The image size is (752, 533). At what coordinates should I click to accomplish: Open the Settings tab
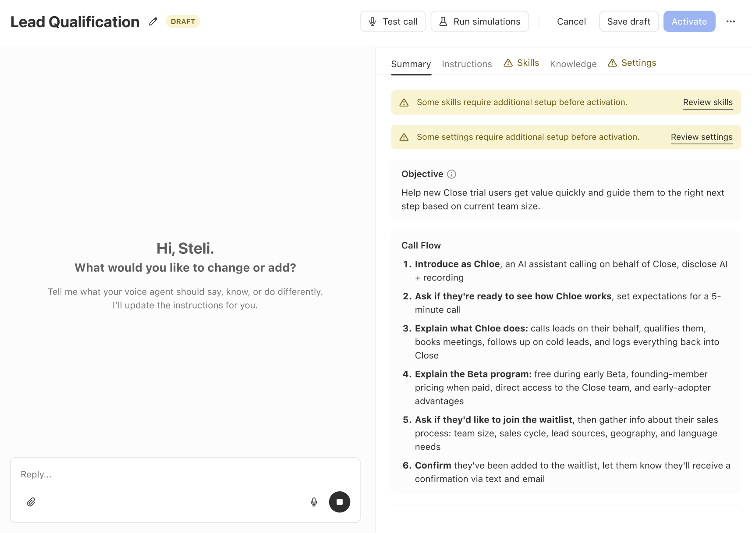pos(632,63)
